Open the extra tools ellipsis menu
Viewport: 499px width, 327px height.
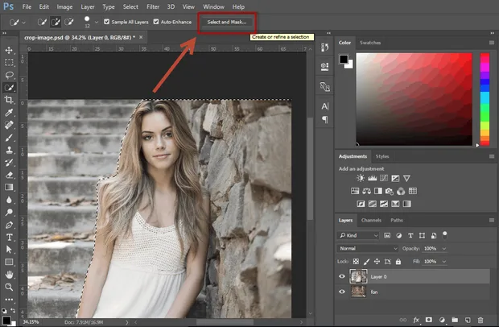point(9,300)
